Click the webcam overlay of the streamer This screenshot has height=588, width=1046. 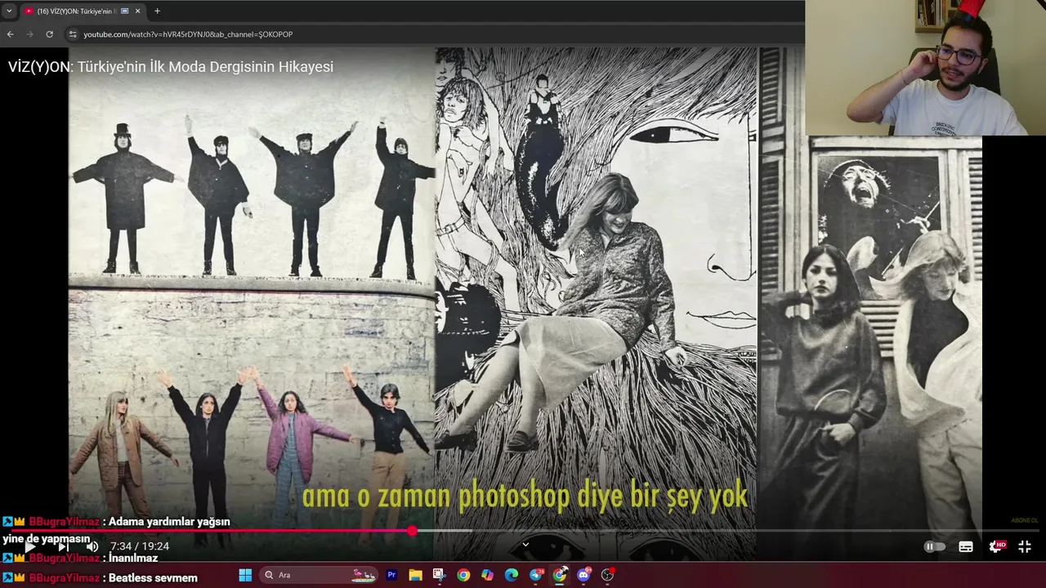tap(925, 68)
